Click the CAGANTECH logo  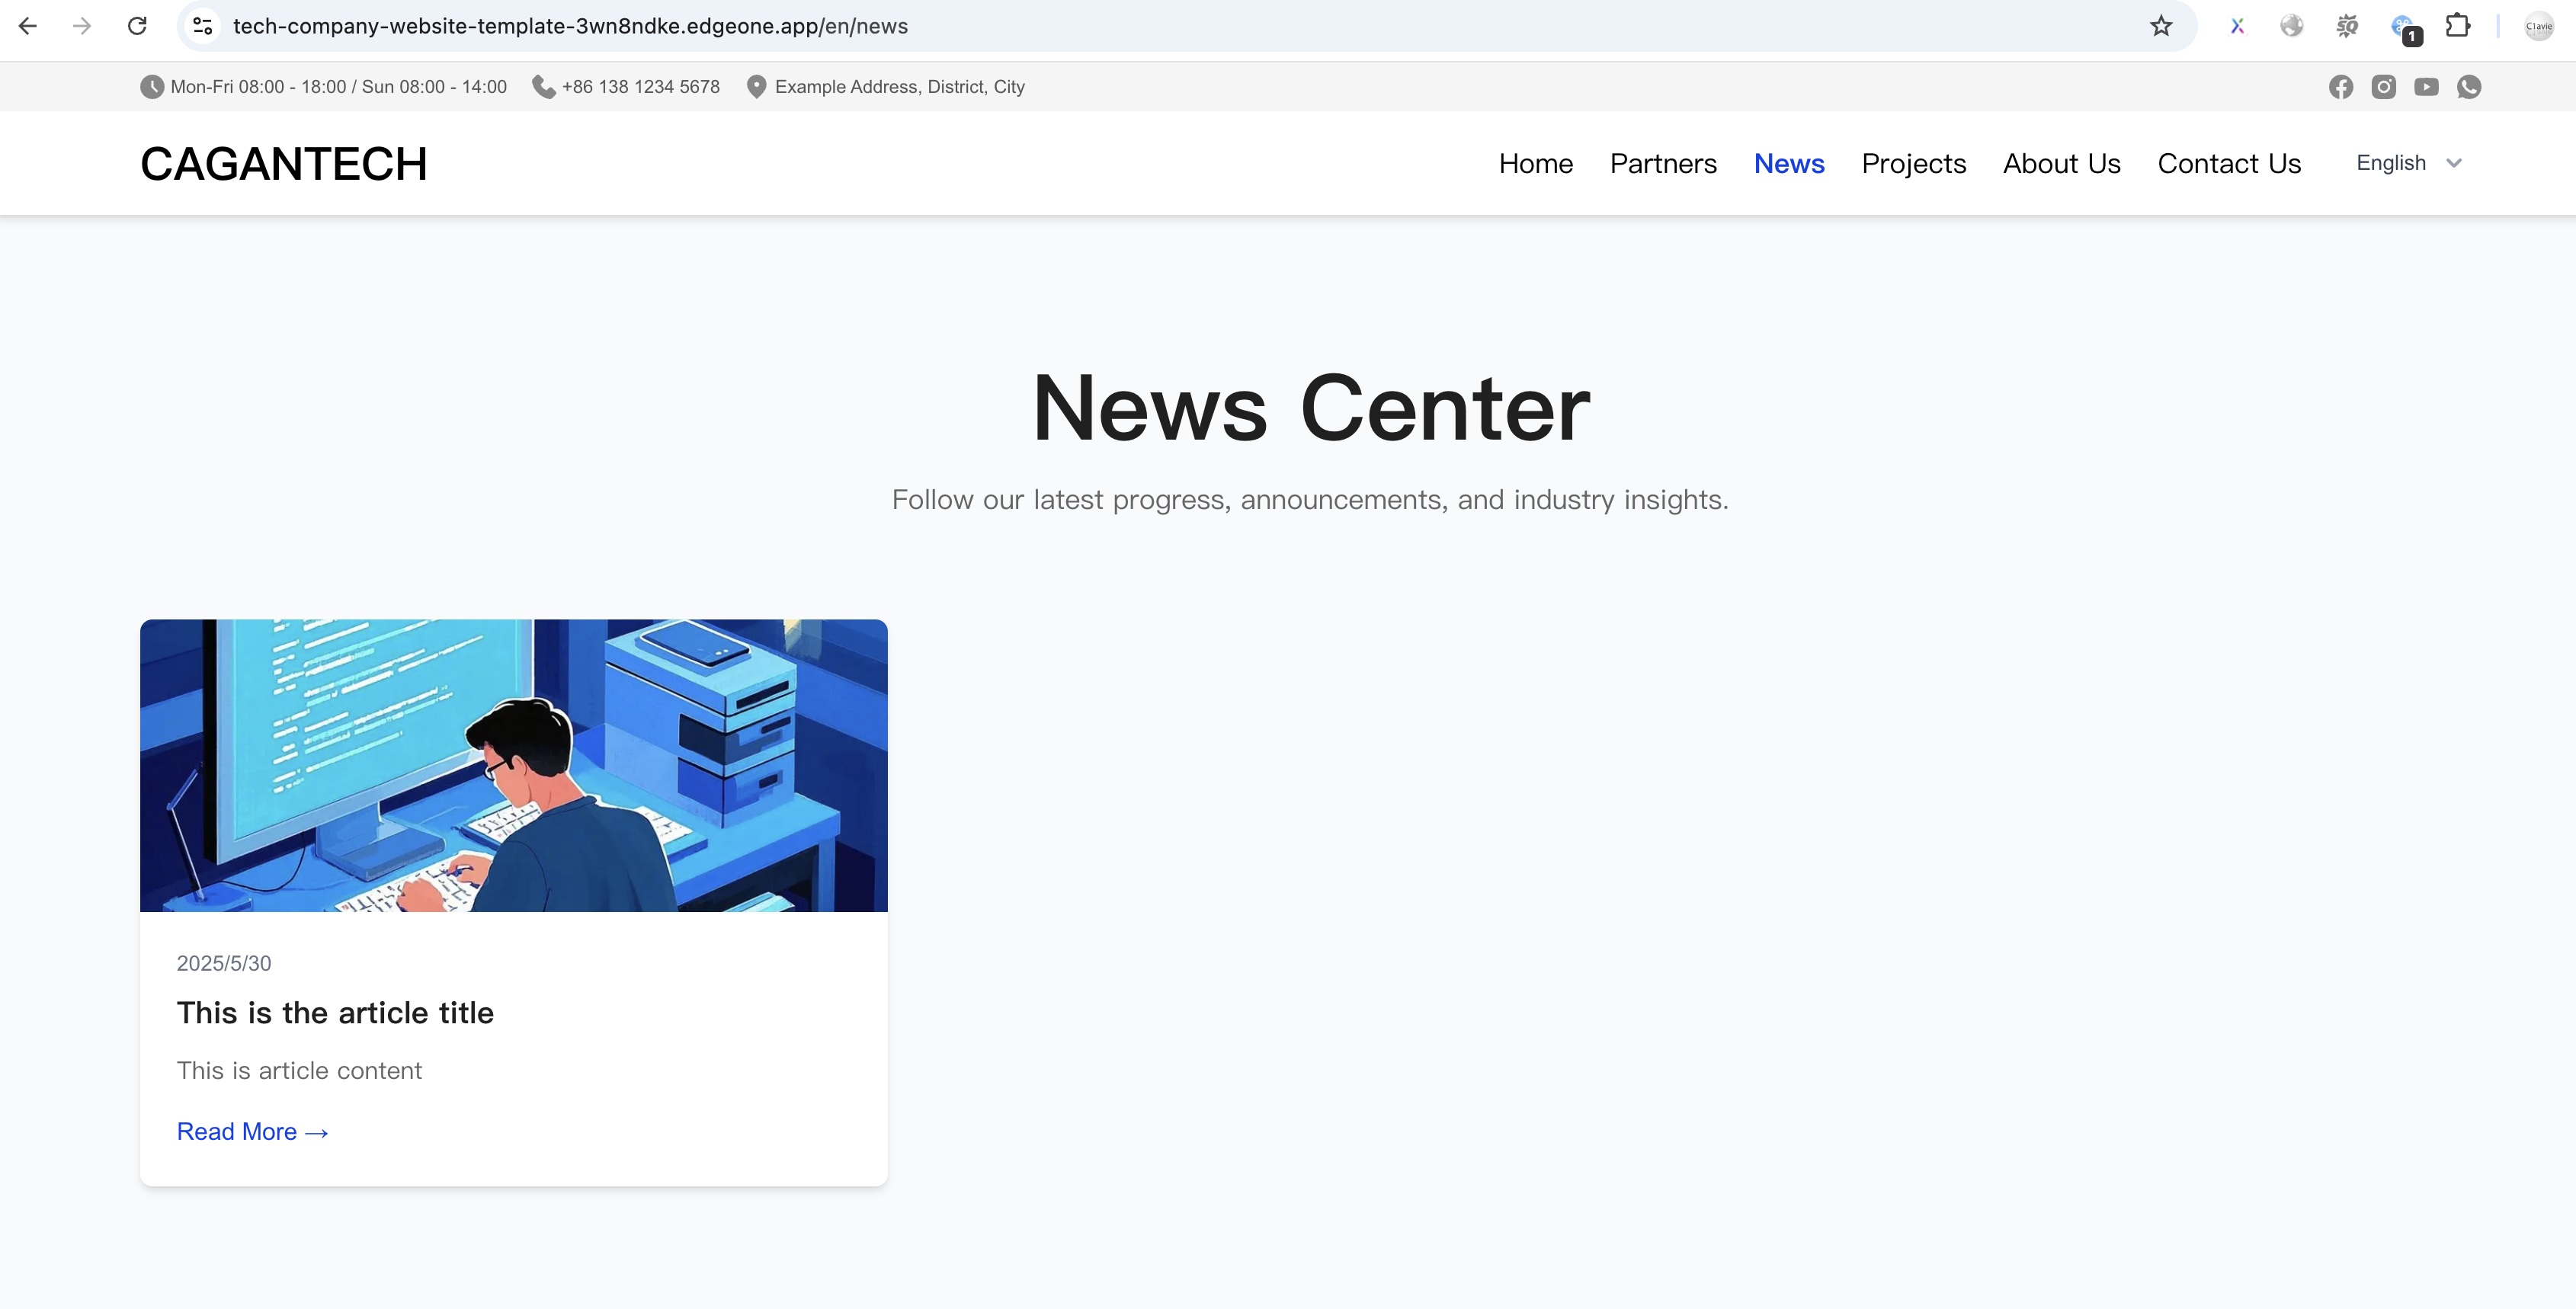(x=284, y=164)
